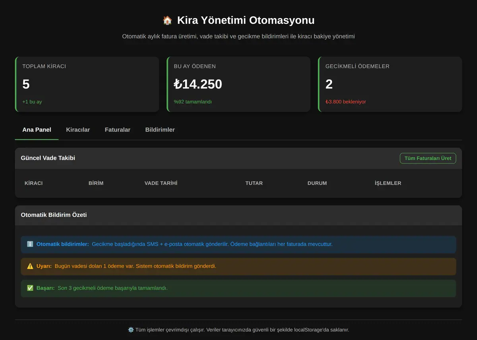Click the 'Başarı:' label in the green alert
Image resolution: width=477 pixels, height=340 pixels.
[46, 288]
